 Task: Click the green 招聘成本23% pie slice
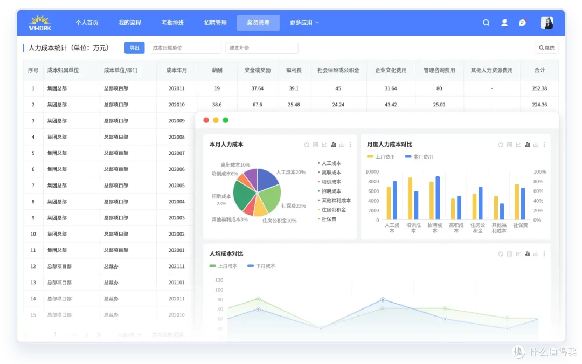click(x=243, y=196)
